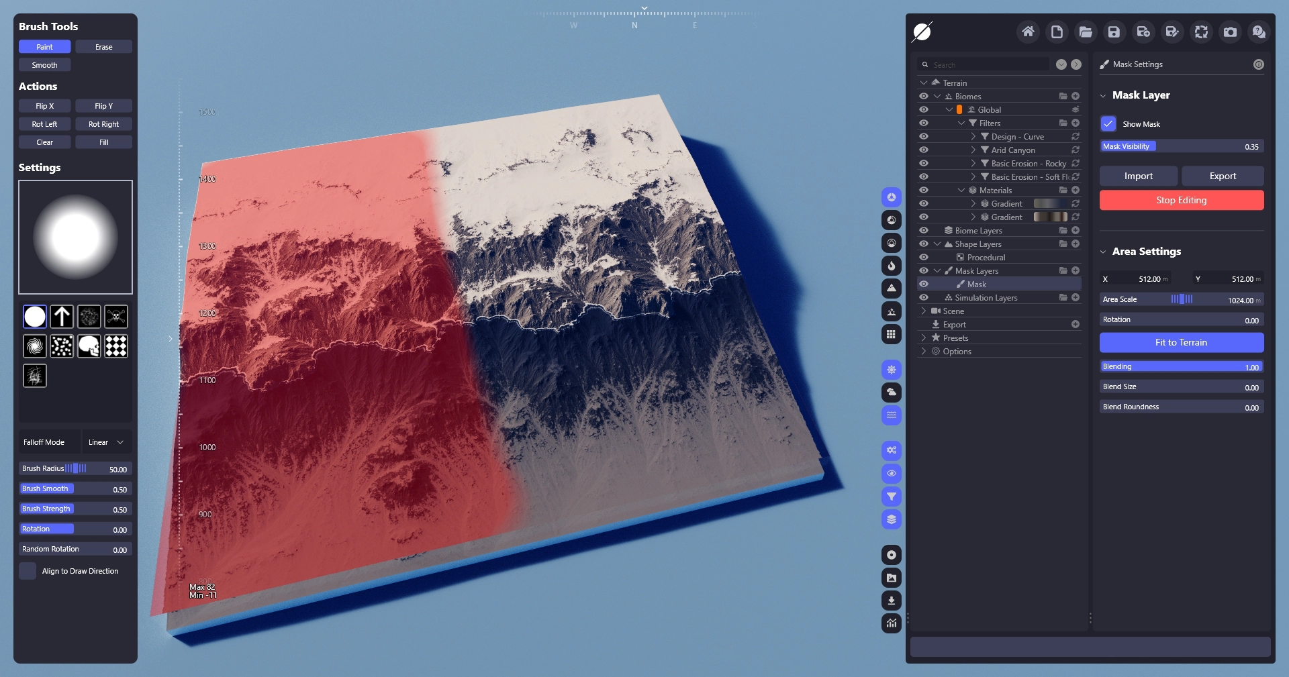Screen dimensions: 1289x677
Task: Select the skull brush shape
Action: 89,346
